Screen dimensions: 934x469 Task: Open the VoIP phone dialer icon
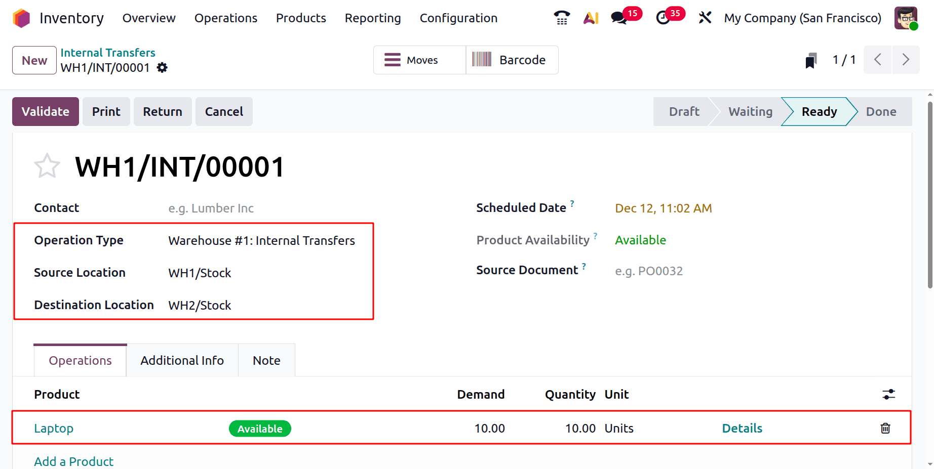(x=561, y=18)
